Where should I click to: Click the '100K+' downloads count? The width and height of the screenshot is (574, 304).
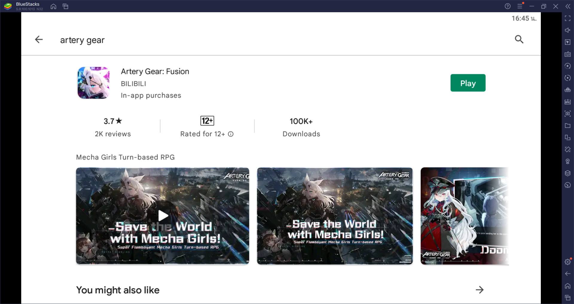(x=301, y=121)
